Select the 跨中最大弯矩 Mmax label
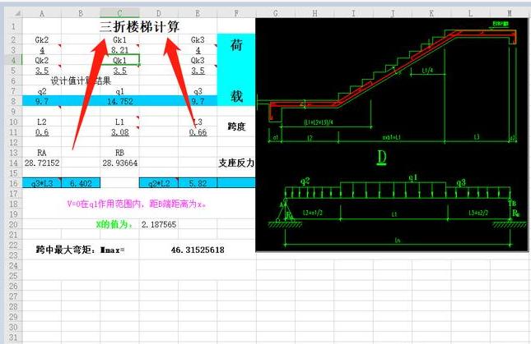This screenshot has width=531, height=344. coord(80,250)
